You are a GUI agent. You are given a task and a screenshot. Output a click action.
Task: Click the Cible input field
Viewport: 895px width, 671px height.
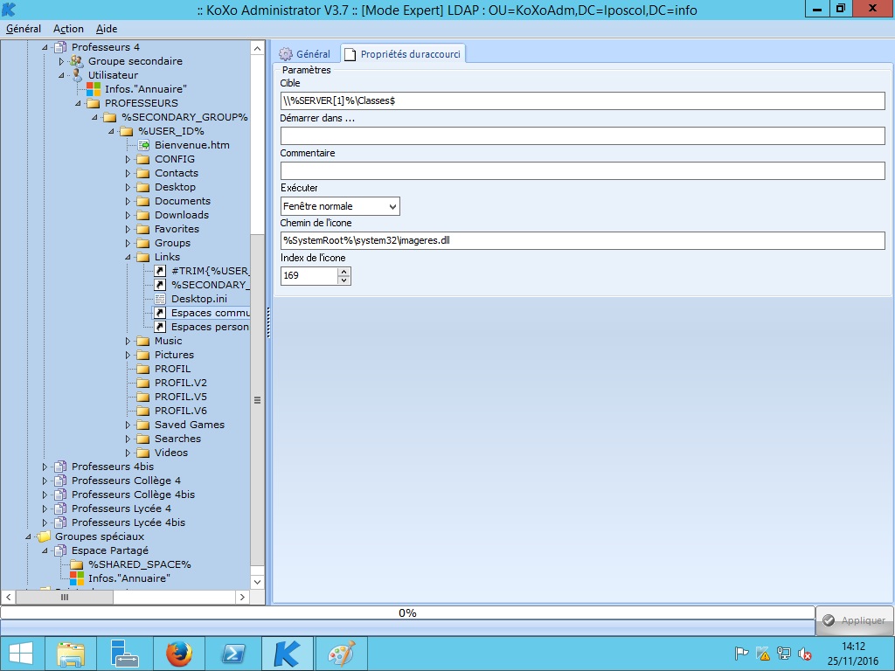click(x=582, y=100)
